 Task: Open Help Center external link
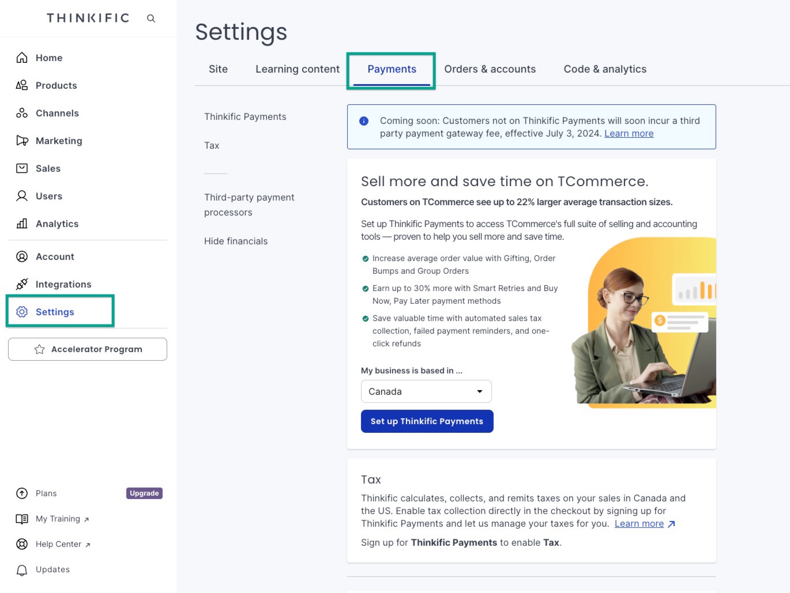(63, 544)
